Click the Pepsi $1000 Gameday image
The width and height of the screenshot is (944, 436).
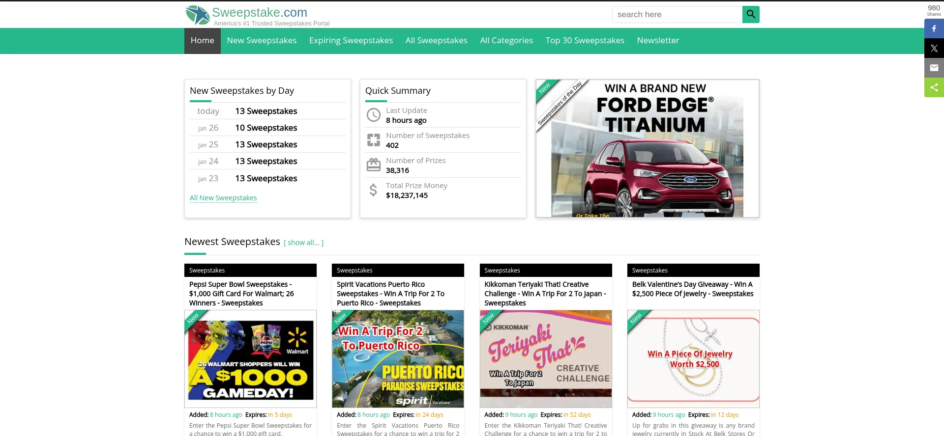pos(250,359)
